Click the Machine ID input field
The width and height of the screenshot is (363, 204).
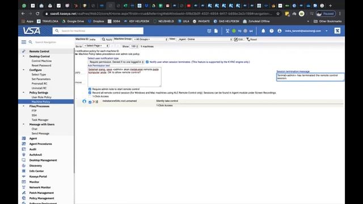95,40
